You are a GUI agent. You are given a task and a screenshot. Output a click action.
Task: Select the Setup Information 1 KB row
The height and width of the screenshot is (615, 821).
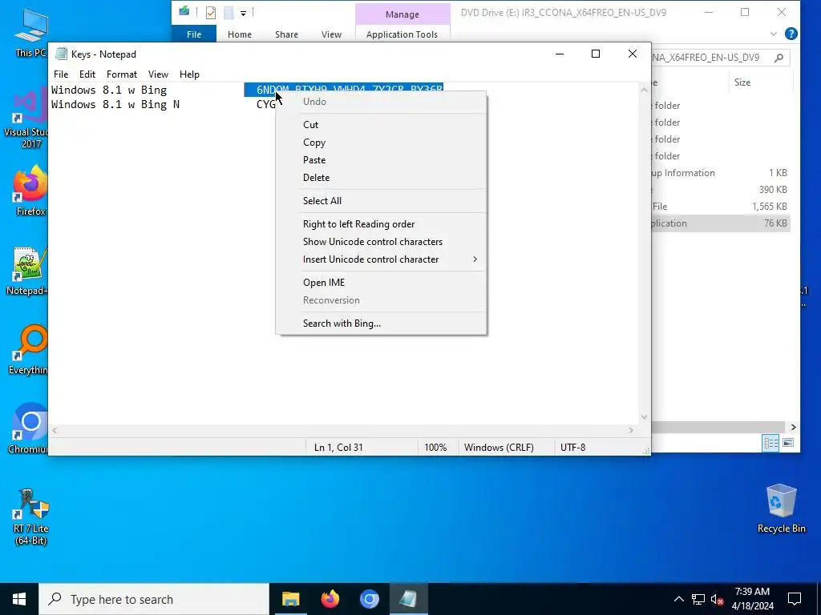(x=721, y=173)
